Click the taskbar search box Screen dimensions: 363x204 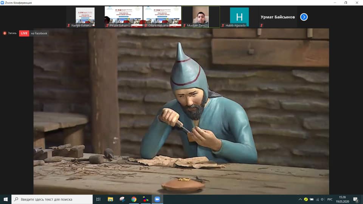pos(52,199)
